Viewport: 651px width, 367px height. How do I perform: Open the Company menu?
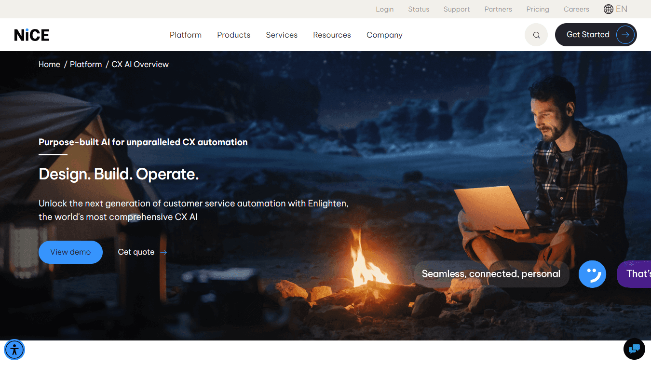(x=384, y=35)
